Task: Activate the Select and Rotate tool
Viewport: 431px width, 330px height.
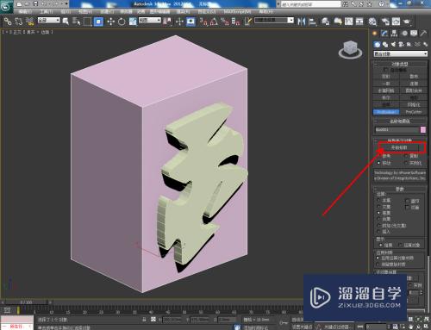Action: point(122,22)
